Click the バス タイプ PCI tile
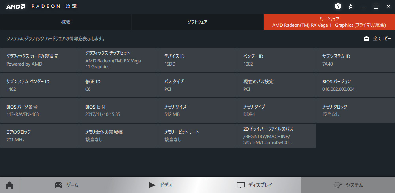Viewport: 395px width, 193px height. coord(197,85)
